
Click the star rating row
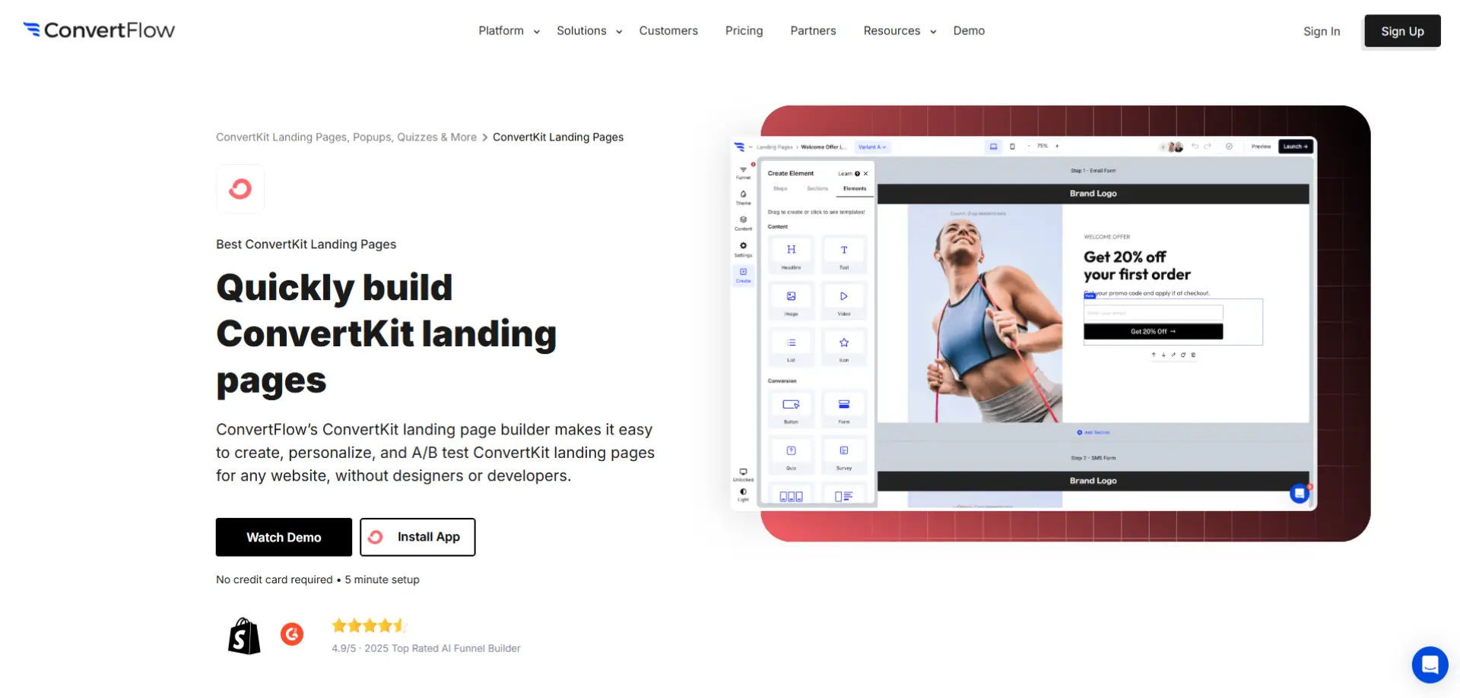click(370, 626)
